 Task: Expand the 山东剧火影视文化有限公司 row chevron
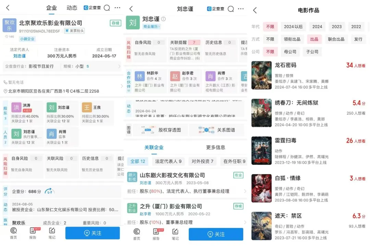pyautogui.click(x=245, y=191)
